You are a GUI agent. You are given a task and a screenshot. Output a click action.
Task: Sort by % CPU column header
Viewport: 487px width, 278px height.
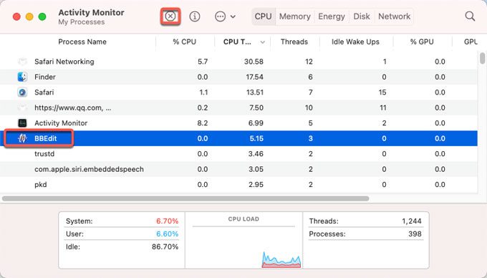[x=185, y=42]
